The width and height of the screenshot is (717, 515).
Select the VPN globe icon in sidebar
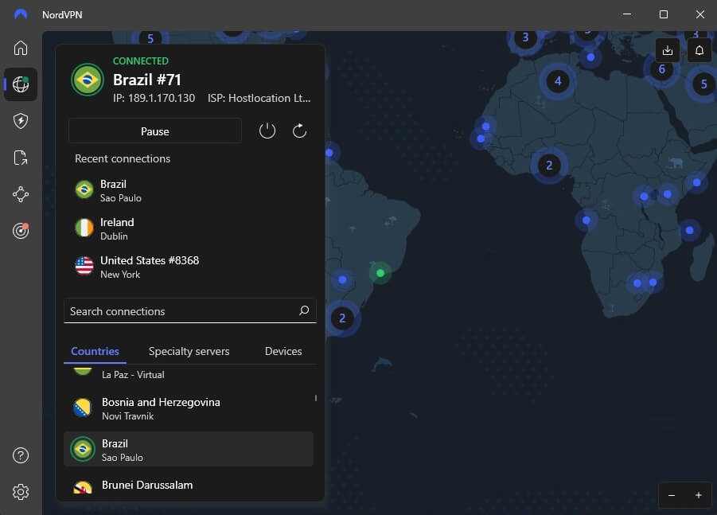[x=21, y=84]
